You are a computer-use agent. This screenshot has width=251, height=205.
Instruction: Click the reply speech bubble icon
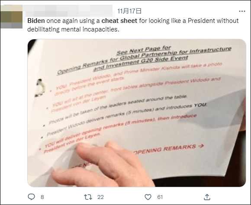[x=31, y=197]
